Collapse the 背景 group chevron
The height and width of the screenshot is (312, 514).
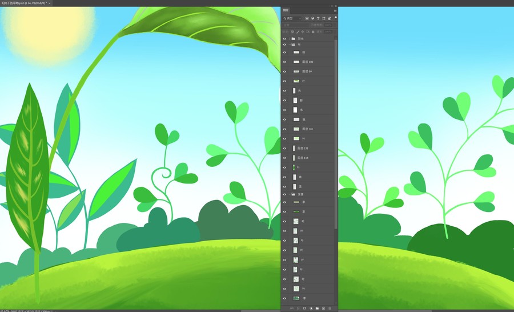(290, 194)
